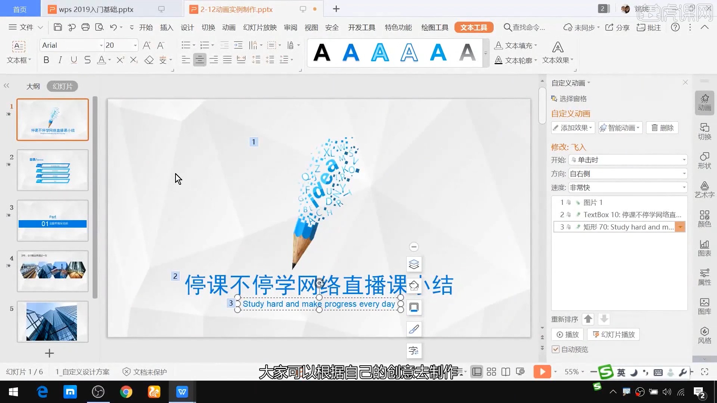The image size is (717, 403).
Task: Click the Strikethrough text icon
Action: pos(87,60)
